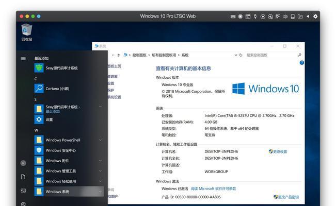Collapse toolbar with the left triangle arrow
Viewport: 336px width, 206px height.
(x=308, y=16)
